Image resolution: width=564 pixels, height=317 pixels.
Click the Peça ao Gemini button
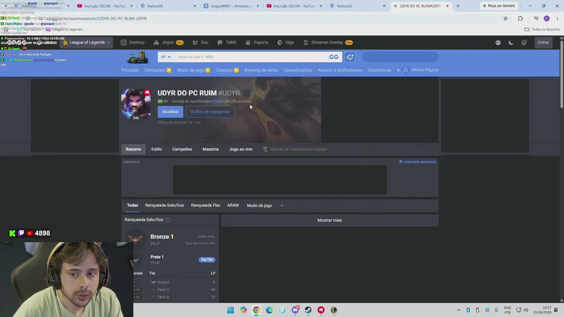click(x=498, y=6)
